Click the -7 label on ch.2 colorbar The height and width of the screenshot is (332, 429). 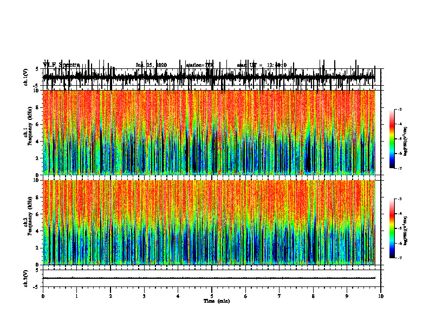pos(400,258)
